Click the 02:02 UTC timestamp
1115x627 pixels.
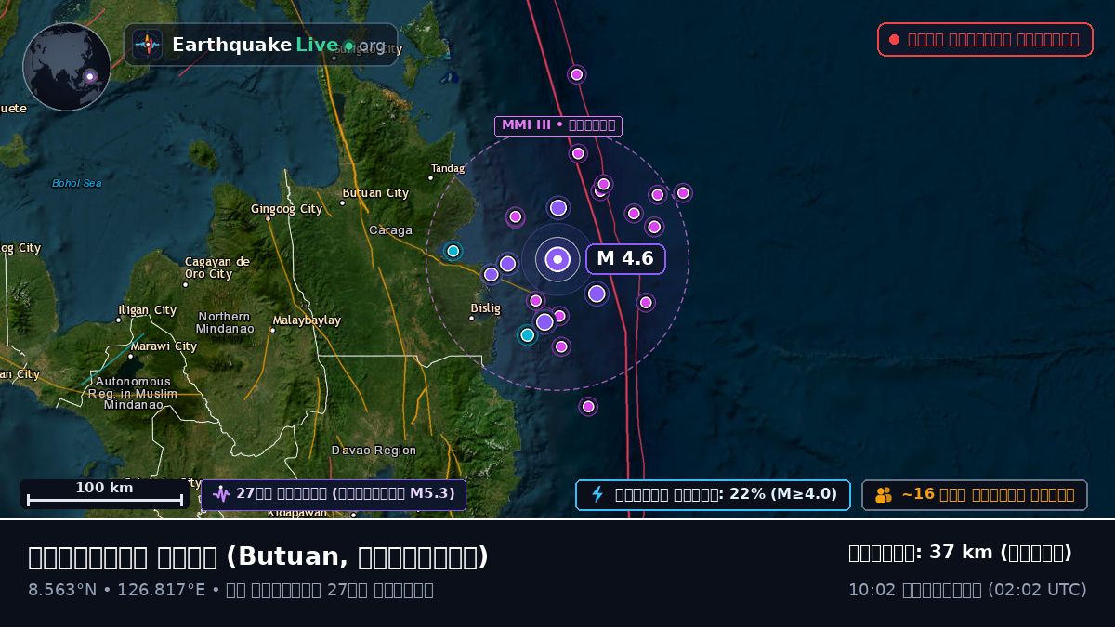coord(1036,590)
